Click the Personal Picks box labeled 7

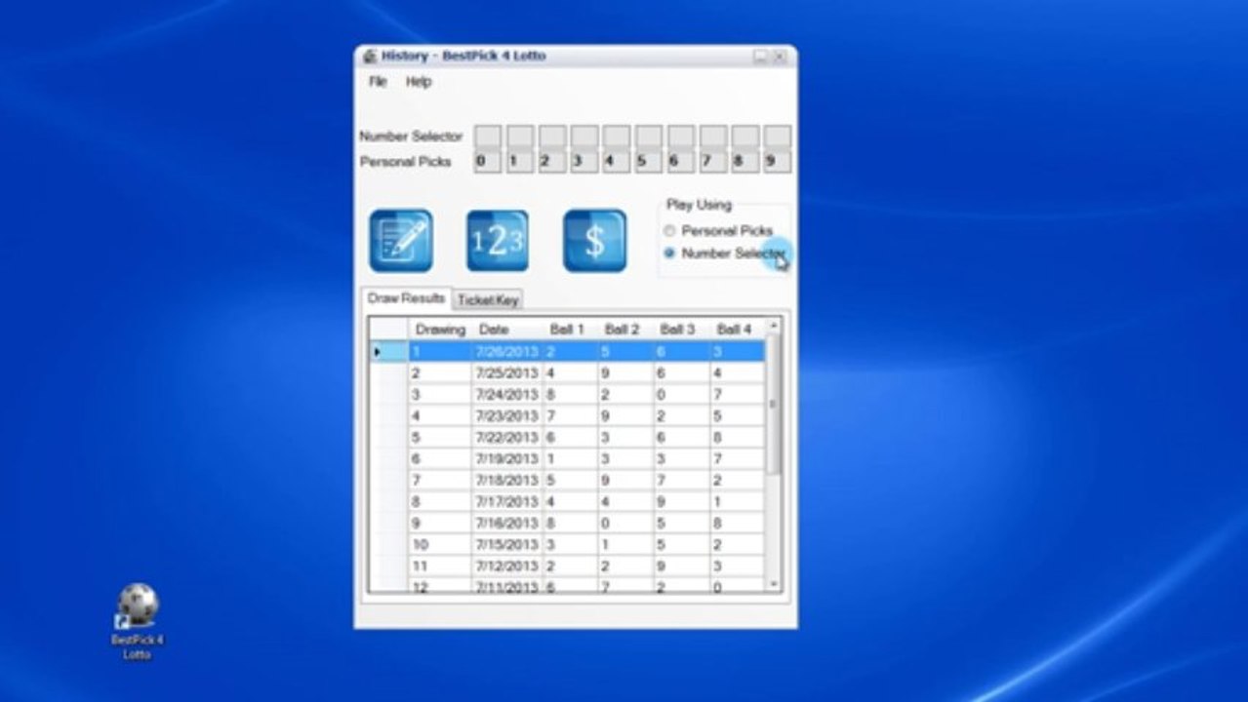pyautogui.click(x=712, y=161)
